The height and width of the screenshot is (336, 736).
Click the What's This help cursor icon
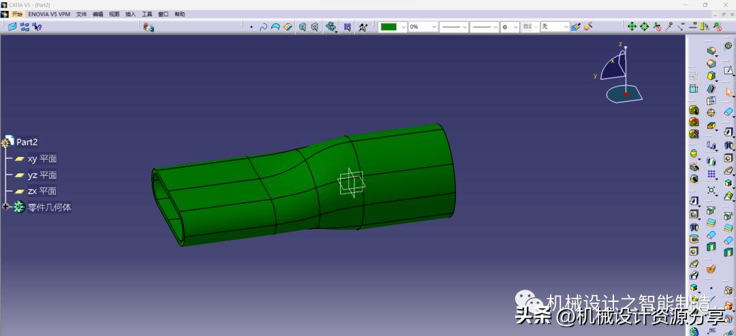click(37, 27)
